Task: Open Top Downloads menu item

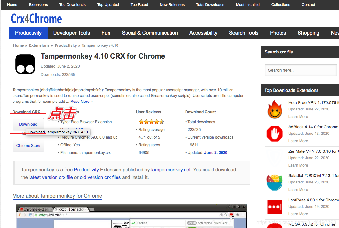Action: pos(73,5)
